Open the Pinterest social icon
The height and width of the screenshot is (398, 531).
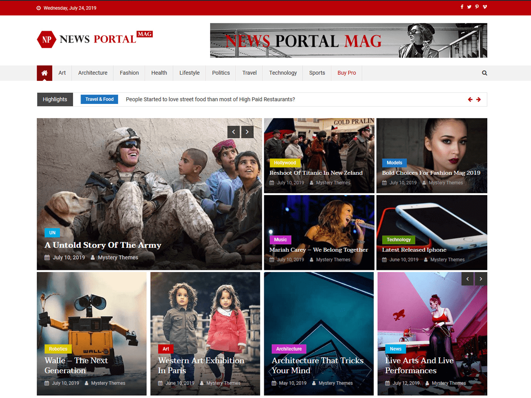(x=477, y=7)
